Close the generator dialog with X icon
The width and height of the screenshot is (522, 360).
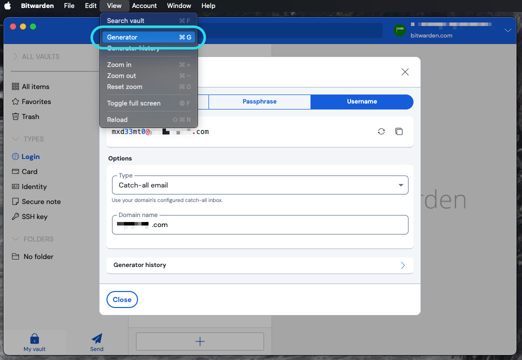tap(405, 72)
